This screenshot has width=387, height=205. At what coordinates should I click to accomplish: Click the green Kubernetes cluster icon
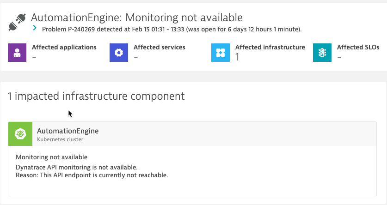coord(20,134)
